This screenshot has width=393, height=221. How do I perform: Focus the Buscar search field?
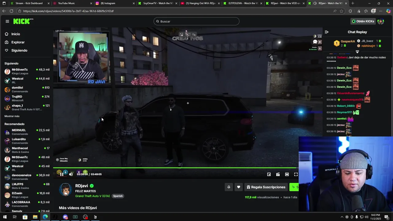click(196, 21)
